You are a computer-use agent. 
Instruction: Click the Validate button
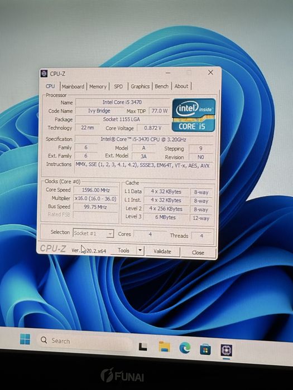click(162, 251)
